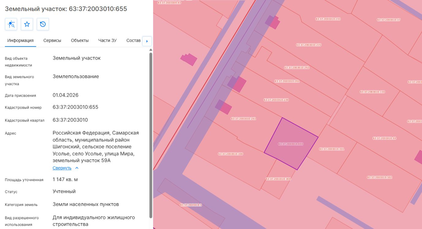The image size is (422, 229).
Task: Pick parcel label 63:37:2003010:302
Action: 379,177
